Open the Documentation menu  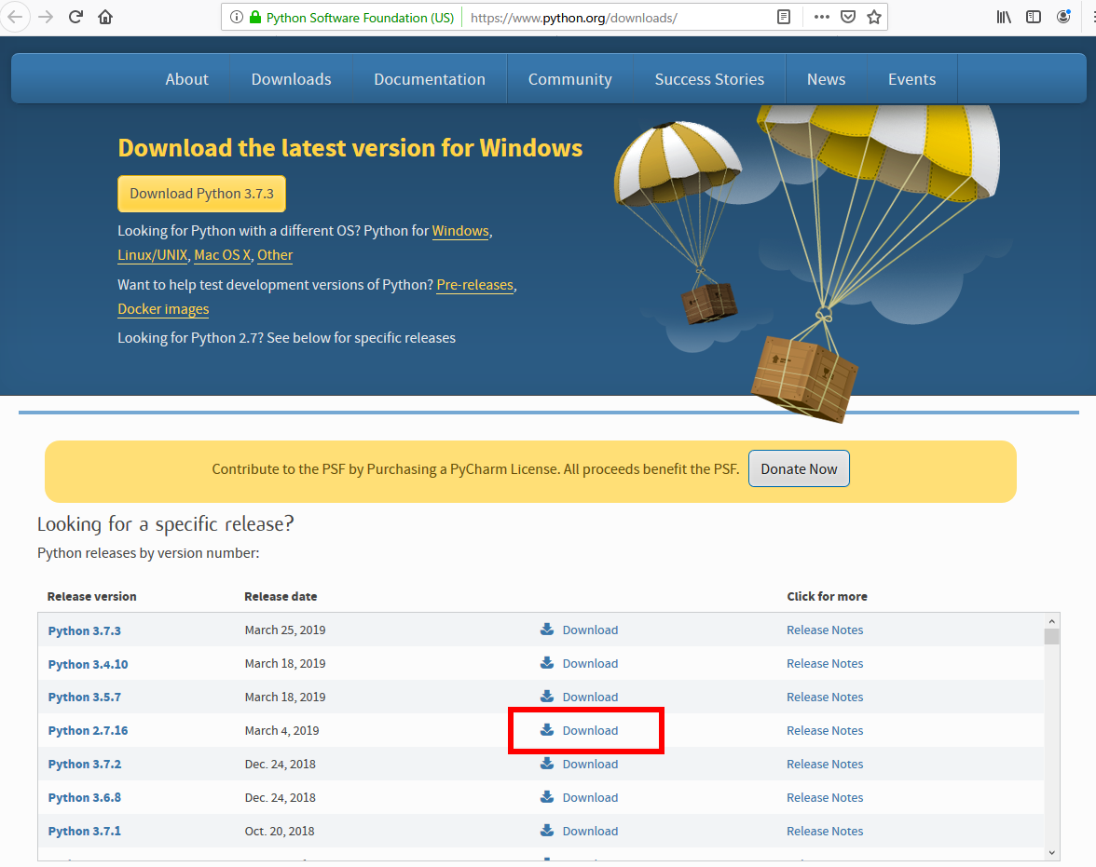coord(429,79)
